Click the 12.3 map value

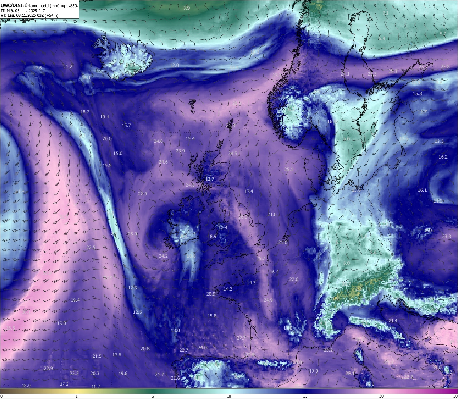(132, 288)
